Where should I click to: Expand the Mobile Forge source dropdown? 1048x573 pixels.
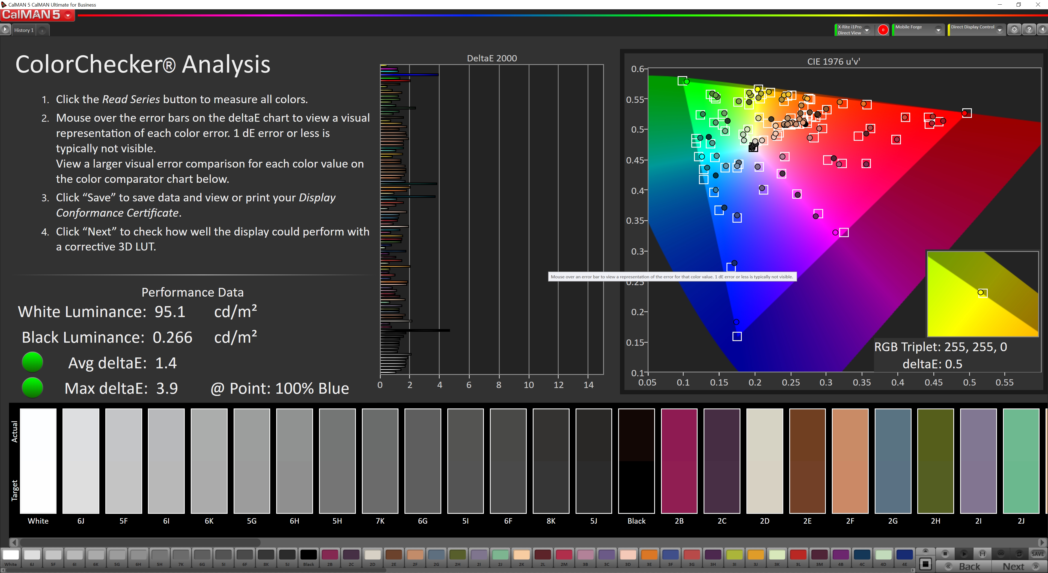[938, 30]
